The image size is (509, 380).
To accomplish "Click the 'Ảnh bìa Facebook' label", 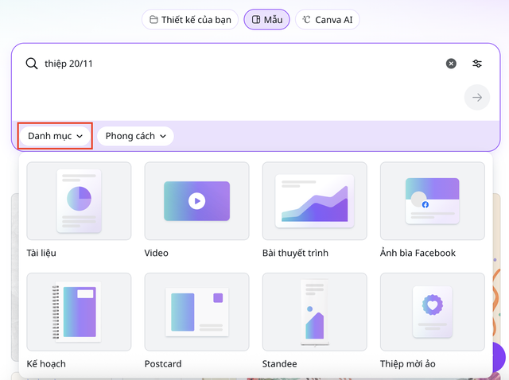I will tap(418, 253).
